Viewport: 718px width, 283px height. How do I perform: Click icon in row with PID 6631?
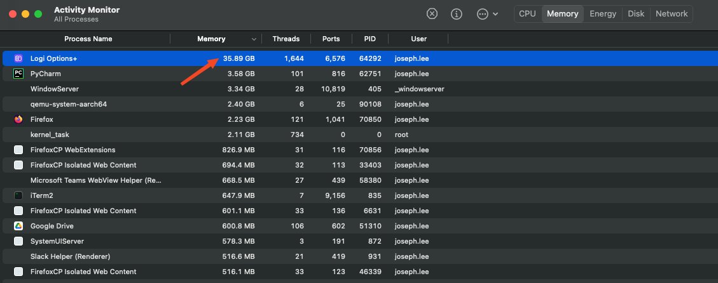click(x=18, y=211)
